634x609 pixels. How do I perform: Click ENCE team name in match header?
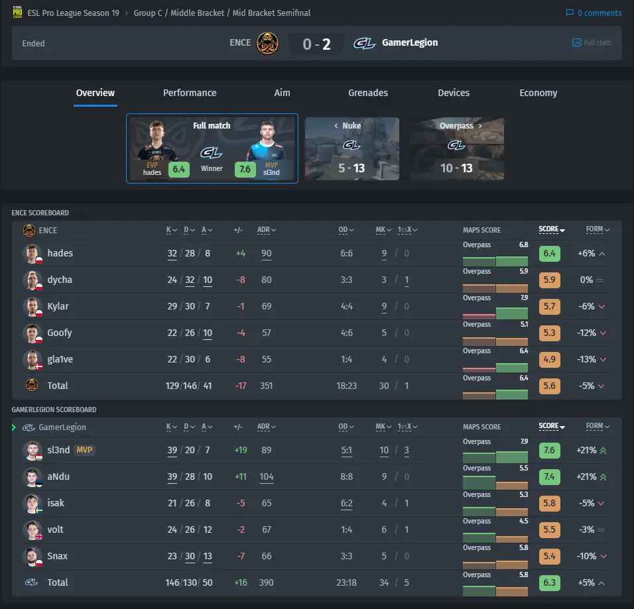click(x=240, y=43)
